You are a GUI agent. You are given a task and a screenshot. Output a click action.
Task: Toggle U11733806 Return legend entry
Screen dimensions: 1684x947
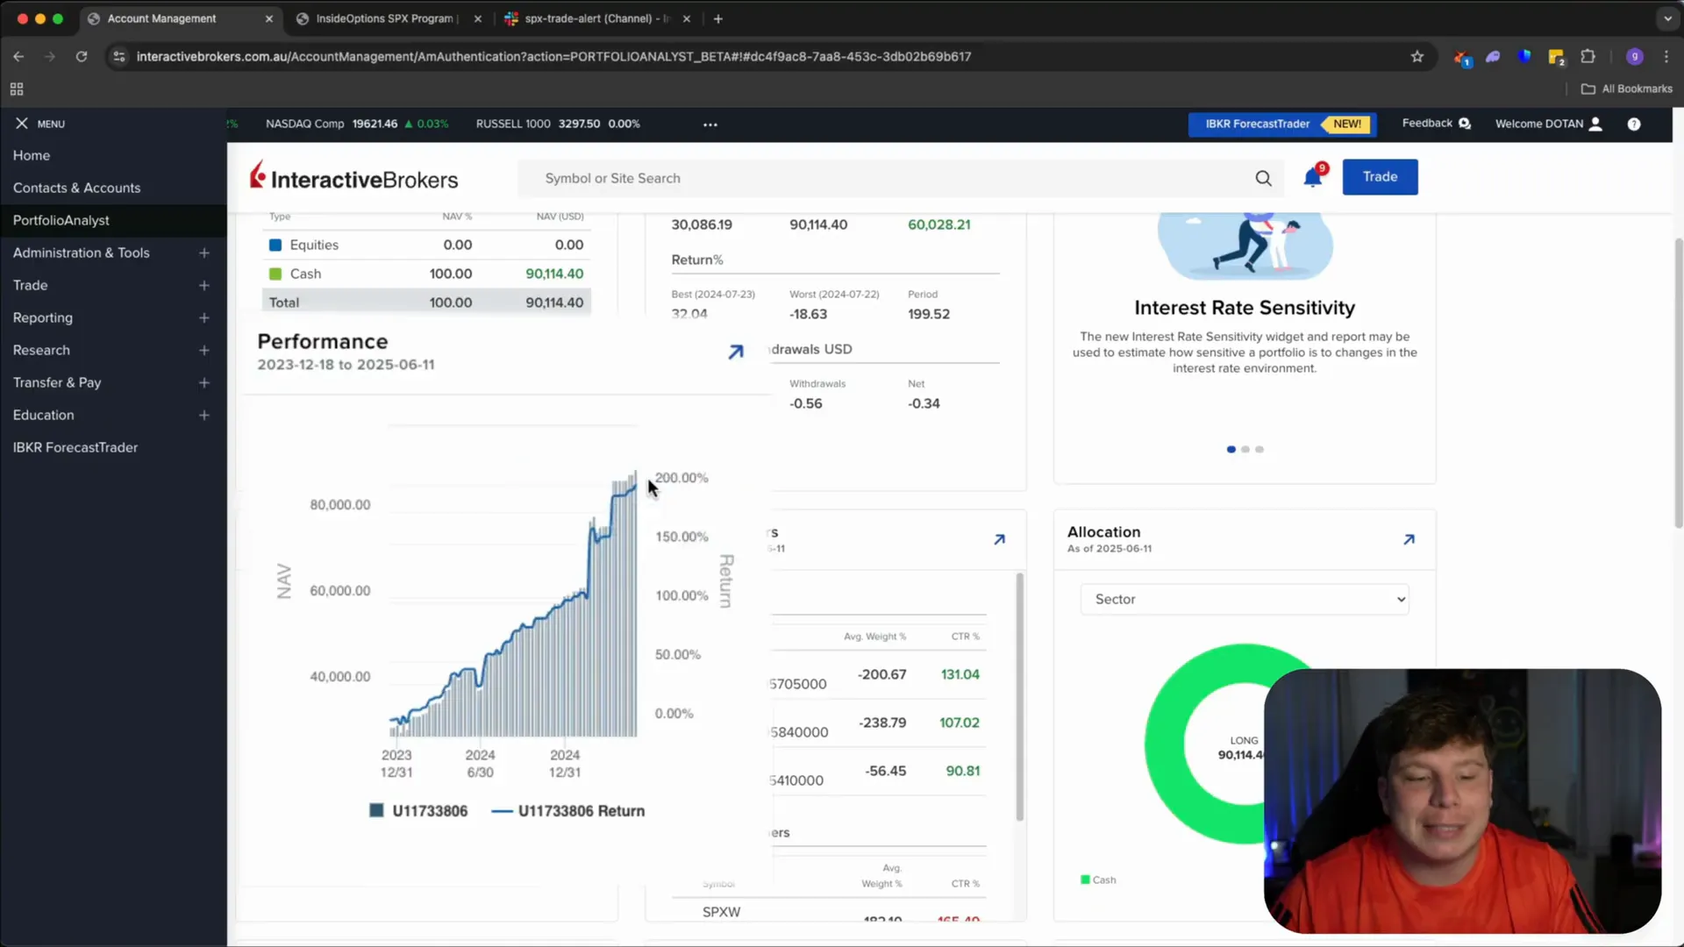[x=568, y=811]
